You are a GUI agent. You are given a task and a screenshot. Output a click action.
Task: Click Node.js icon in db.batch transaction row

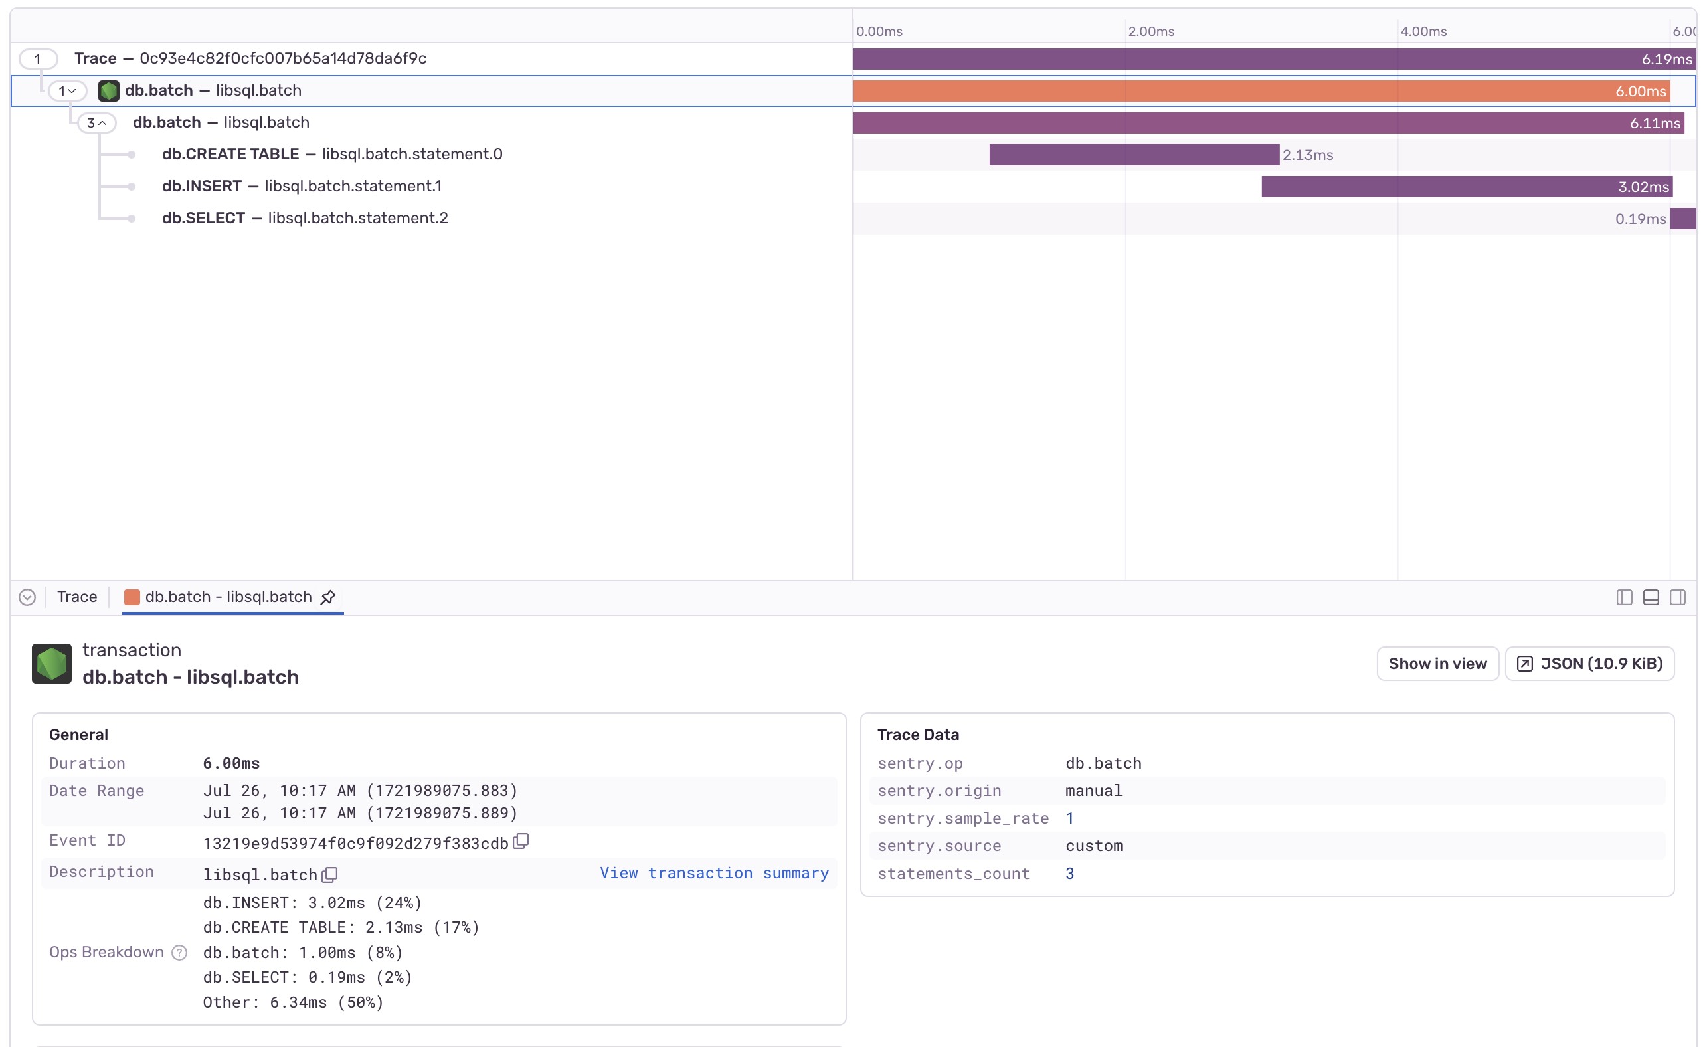(109, 91)
